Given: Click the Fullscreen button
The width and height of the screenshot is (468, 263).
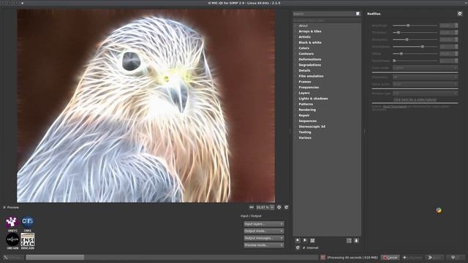Looking at the screenshot, I should (412, 257).
